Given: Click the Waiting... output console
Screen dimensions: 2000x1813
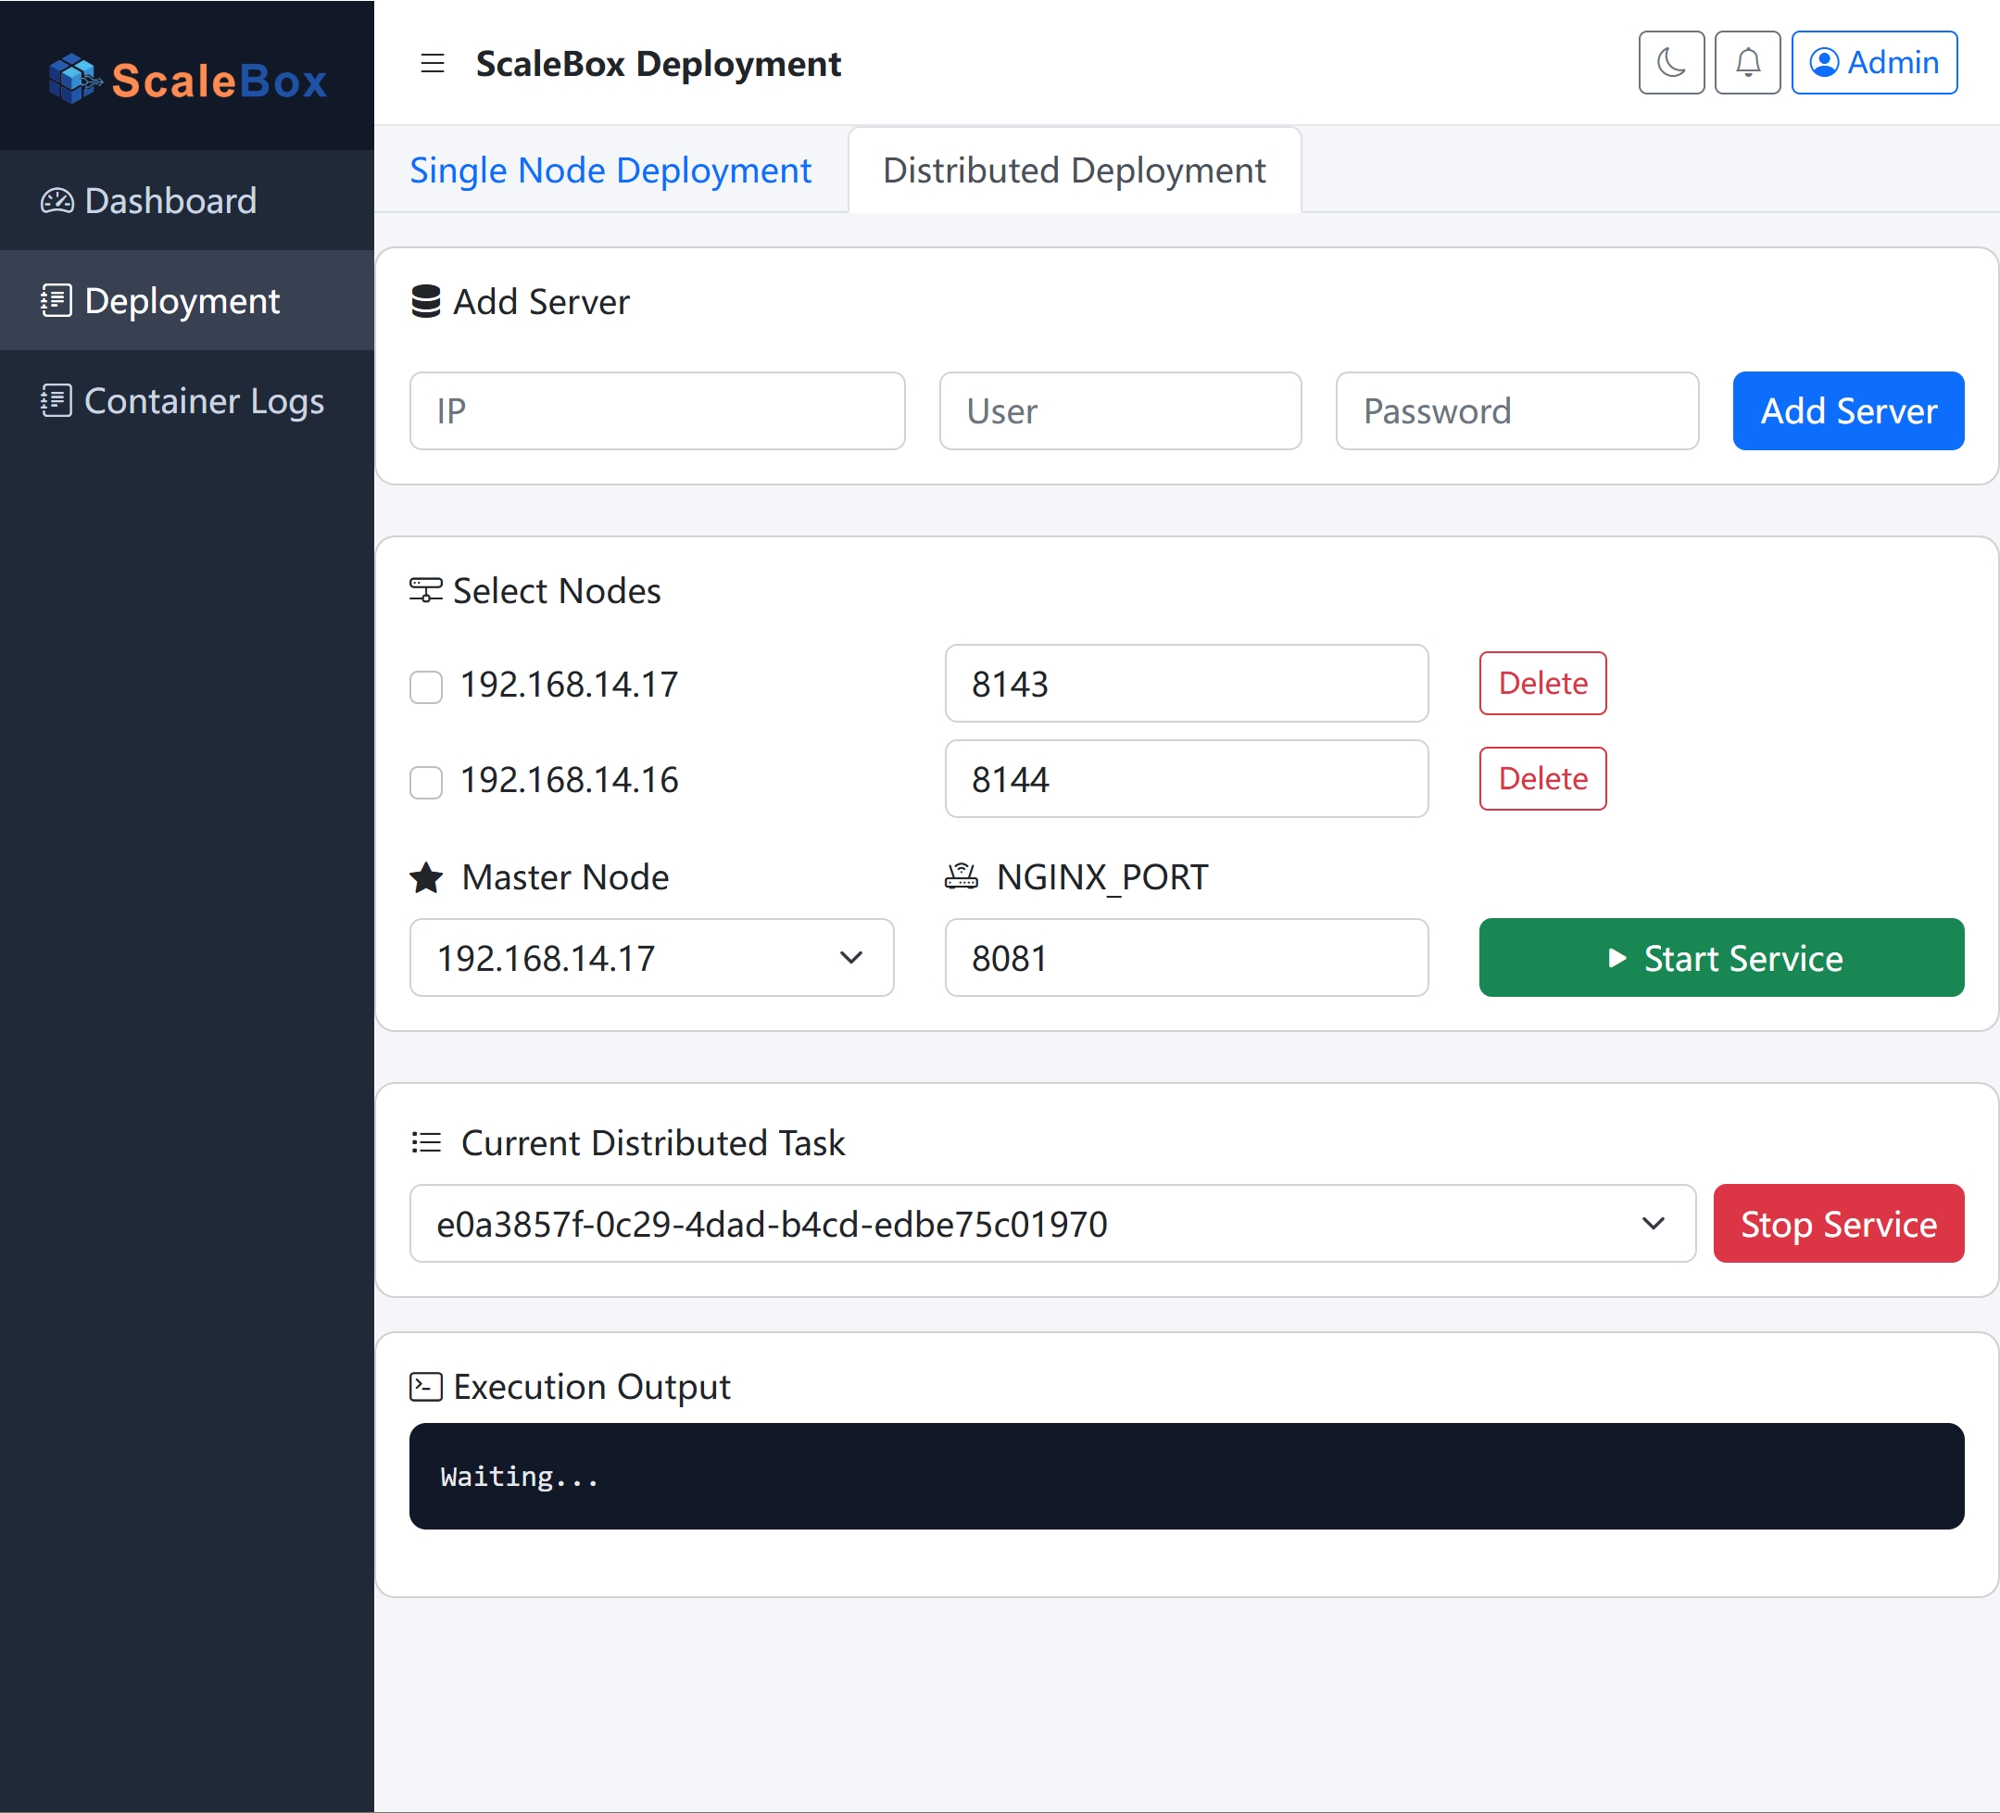Looking at the screenshot, I should (1186, 1477).
